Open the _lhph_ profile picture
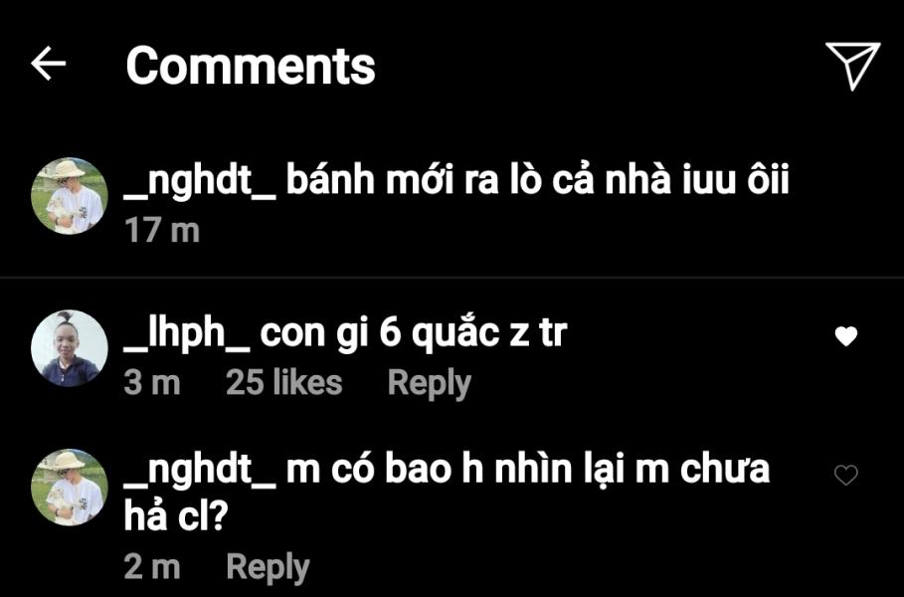This screenshot has height=597, width=904. [70, 348]
